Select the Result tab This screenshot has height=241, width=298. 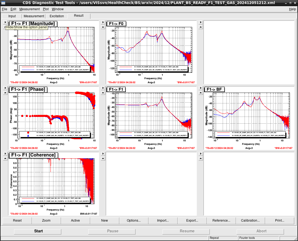click(79, 16)
